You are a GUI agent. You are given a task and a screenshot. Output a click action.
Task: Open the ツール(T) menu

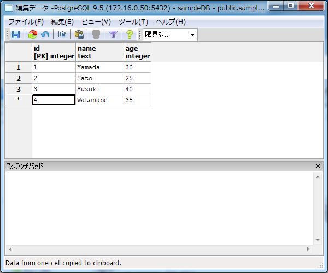point(133,22)
